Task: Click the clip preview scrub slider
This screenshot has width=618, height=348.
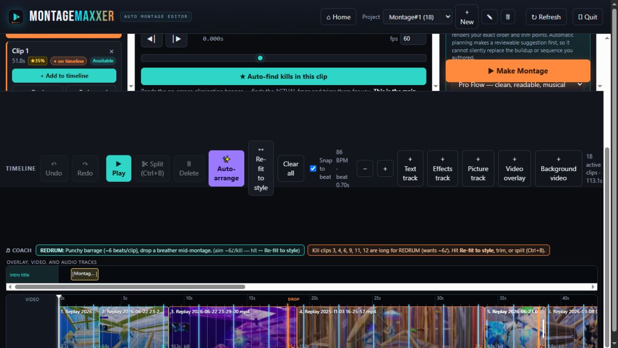Action: [283, 58]
